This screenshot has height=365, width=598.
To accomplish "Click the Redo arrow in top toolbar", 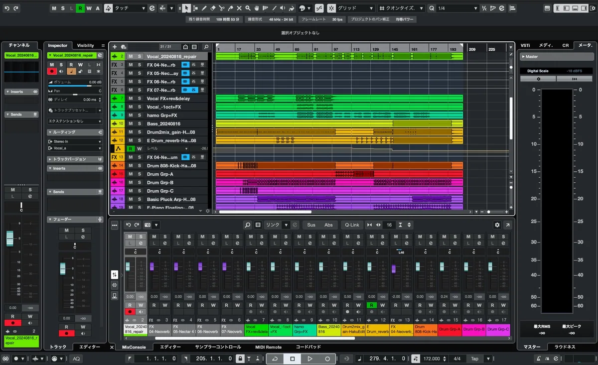I will [15, 8].
